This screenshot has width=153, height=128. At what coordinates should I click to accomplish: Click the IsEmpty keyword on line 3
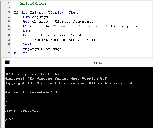(38, 12)
